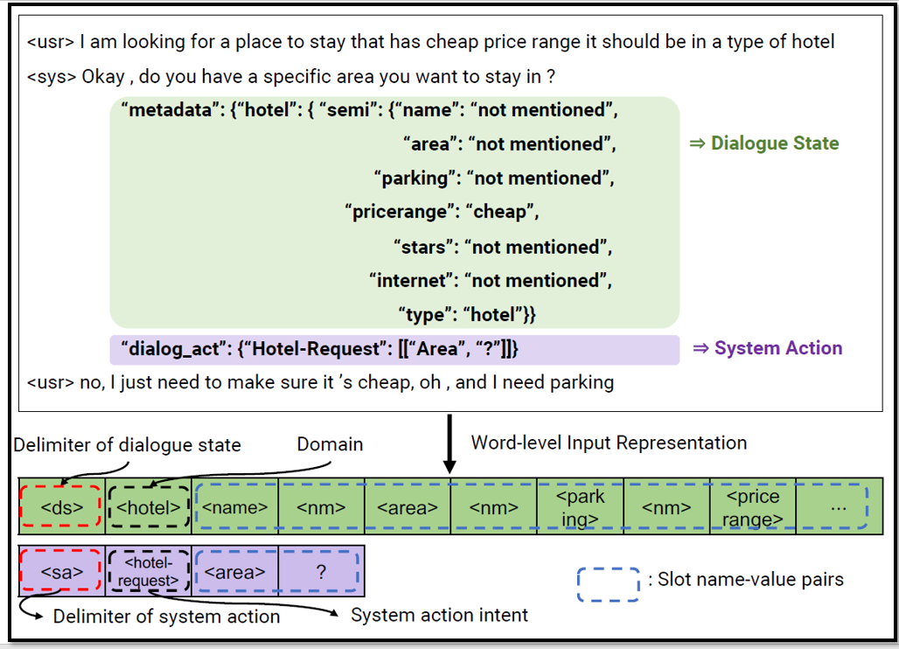The height and width of the screenshot is (649, 899).
Task: Click the Word-level Input Representation heading
Action: (x=609, y=444)
